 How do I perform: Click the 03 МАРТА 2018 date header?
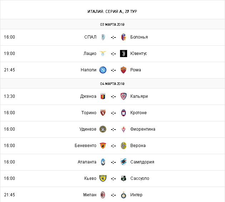(x=112, y=24)
